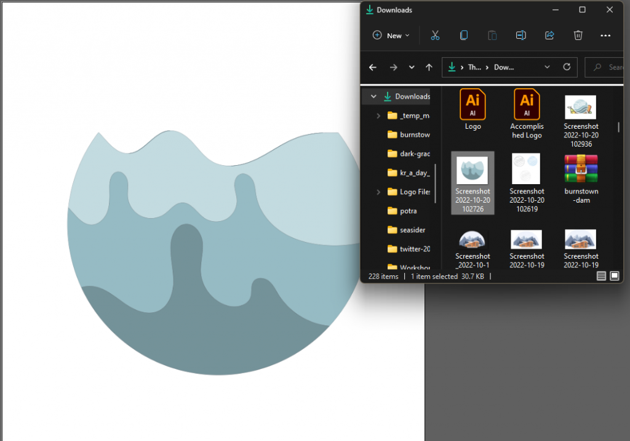630x441 pixels.
Task: Switch to large thumbnails view icon
Action: tap(615, 276)
